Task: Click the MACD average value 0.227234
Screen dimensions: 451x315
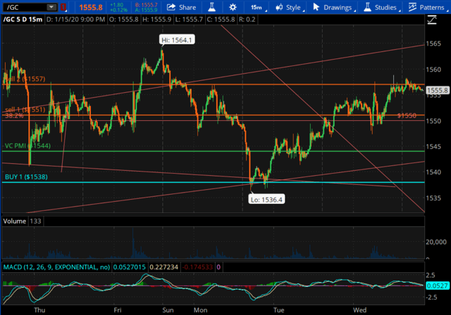Action: (163, 267)
